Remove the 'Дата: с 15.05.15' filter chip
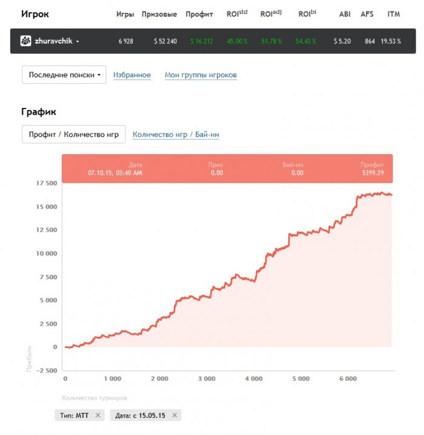Screen dimensions: 424x435 pyautogui.click(x=174, y=415)
